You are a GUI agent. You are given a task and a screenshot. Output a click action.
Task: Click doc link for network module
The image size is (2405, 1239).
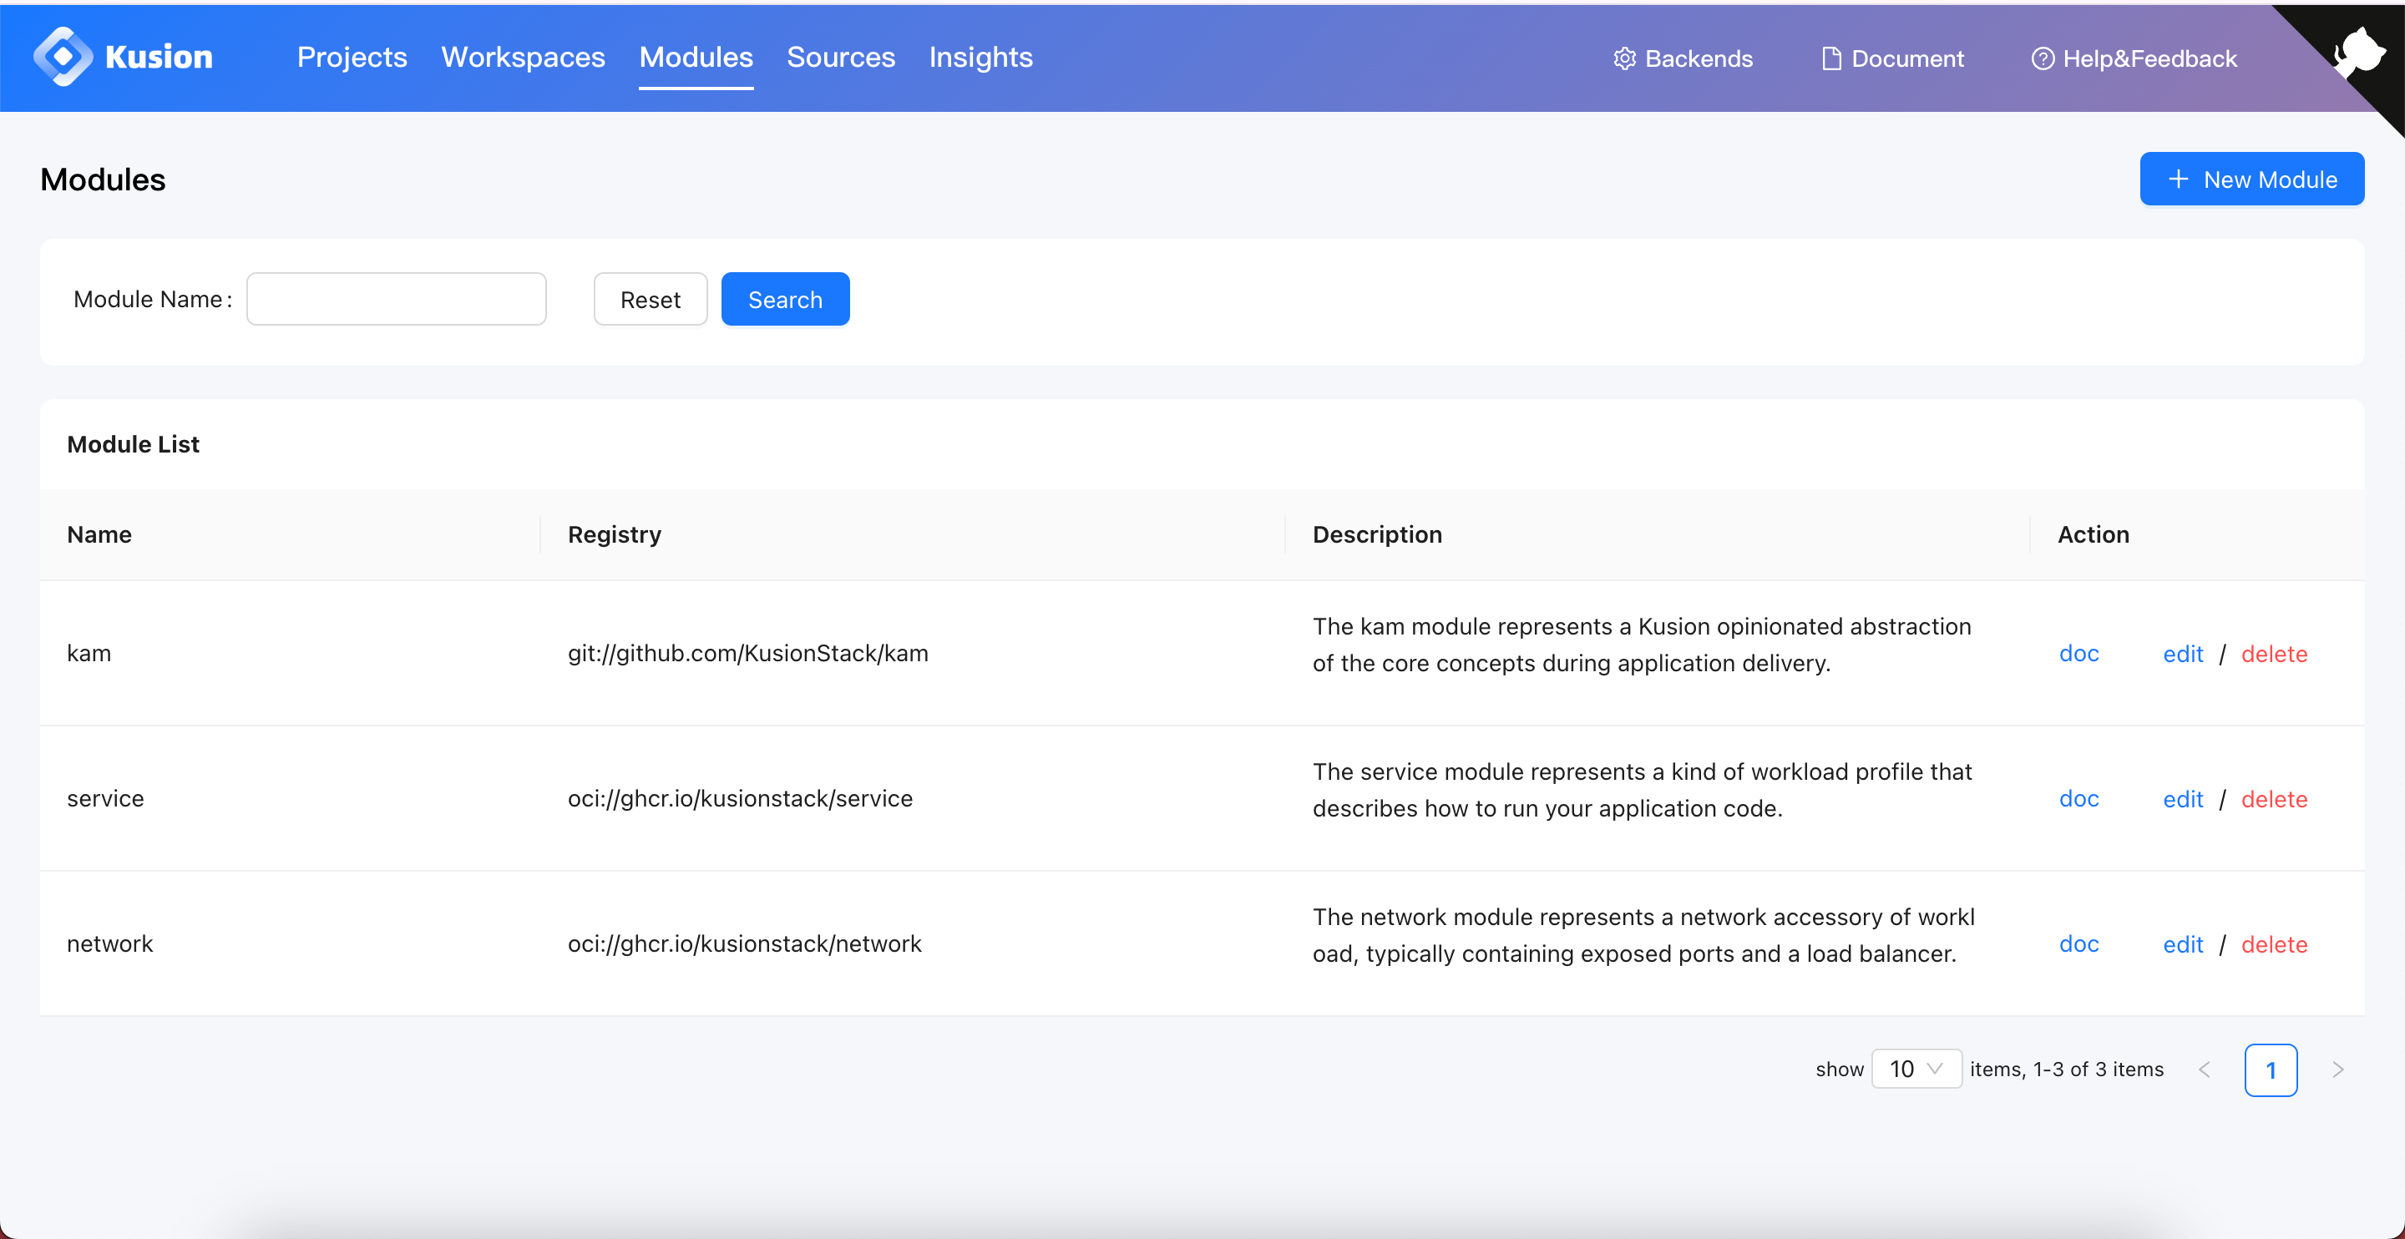(x=2076, y=943)
